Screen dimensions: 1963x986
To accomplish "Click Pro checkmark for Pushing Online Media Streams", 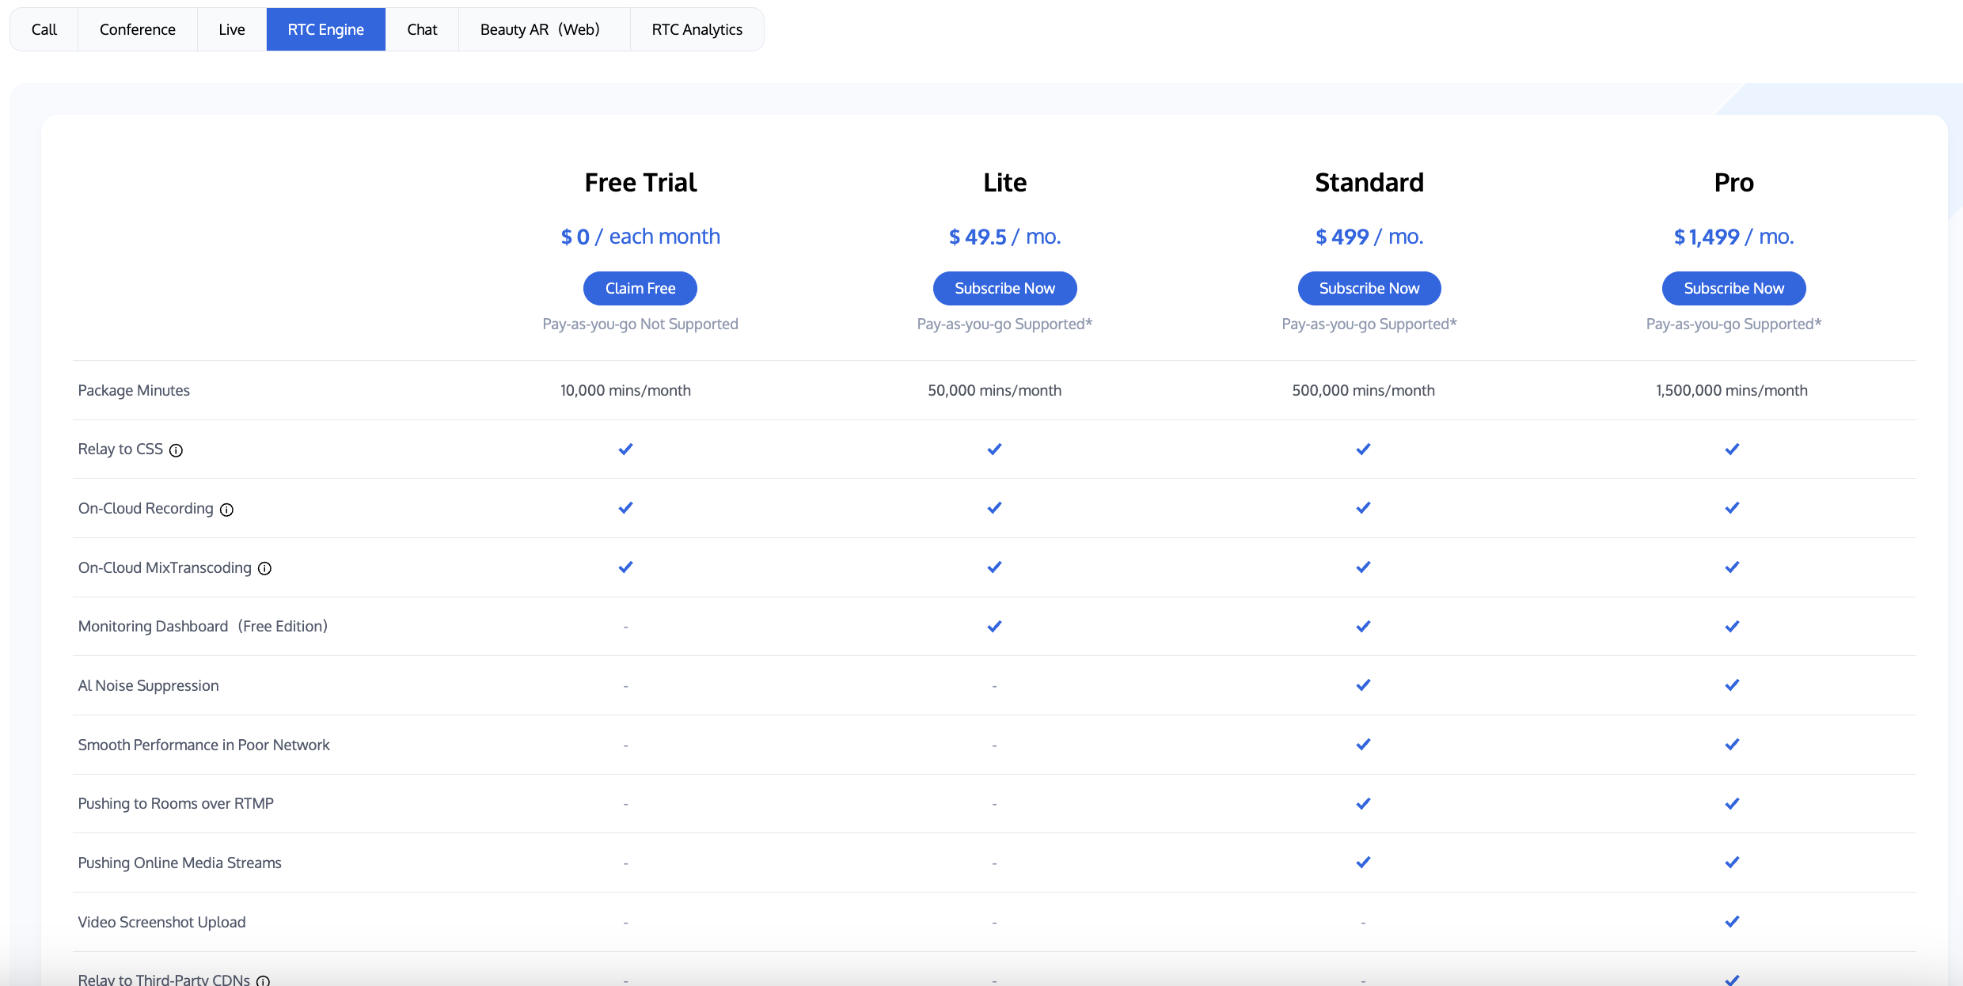I will pyautogui.click(x=1732, y=863).
